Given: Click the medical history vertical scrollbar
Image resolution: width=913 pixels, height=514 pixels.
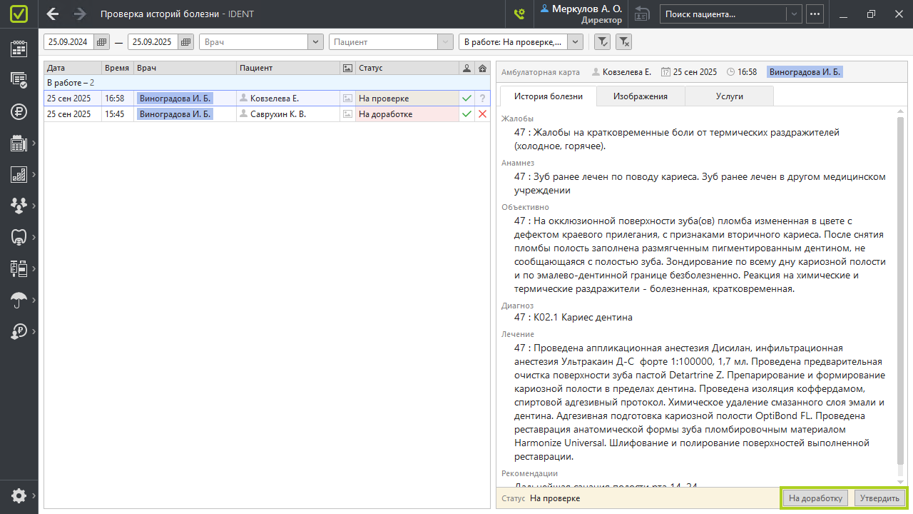Looking at the screenshot, I should click(x=900, y=286).
